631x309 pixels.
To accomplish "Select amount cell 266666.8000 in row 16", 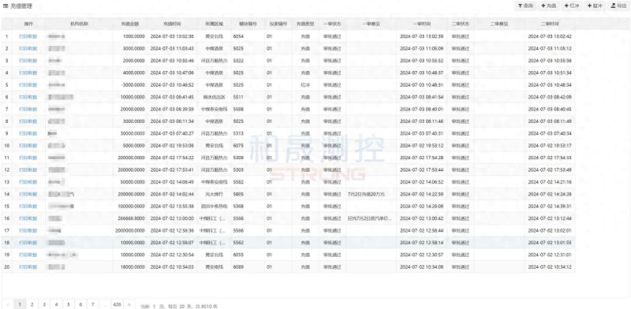I will point(131,218).
